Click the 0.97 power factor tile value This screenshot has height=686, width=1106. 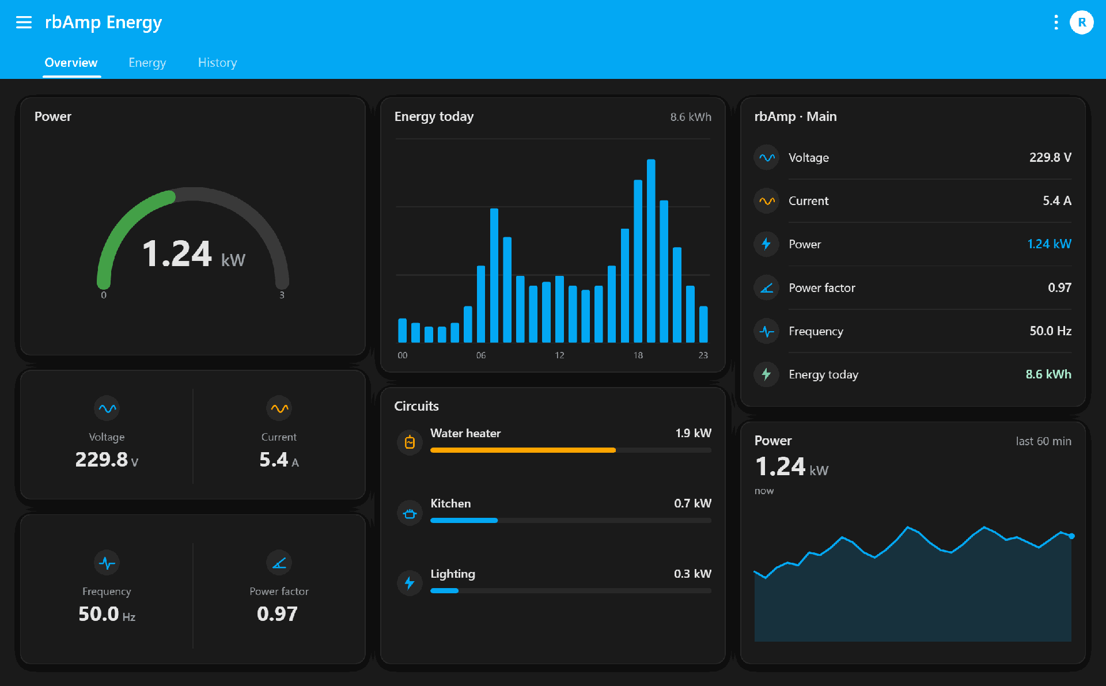pyautogui.click(x=278, y=614)
